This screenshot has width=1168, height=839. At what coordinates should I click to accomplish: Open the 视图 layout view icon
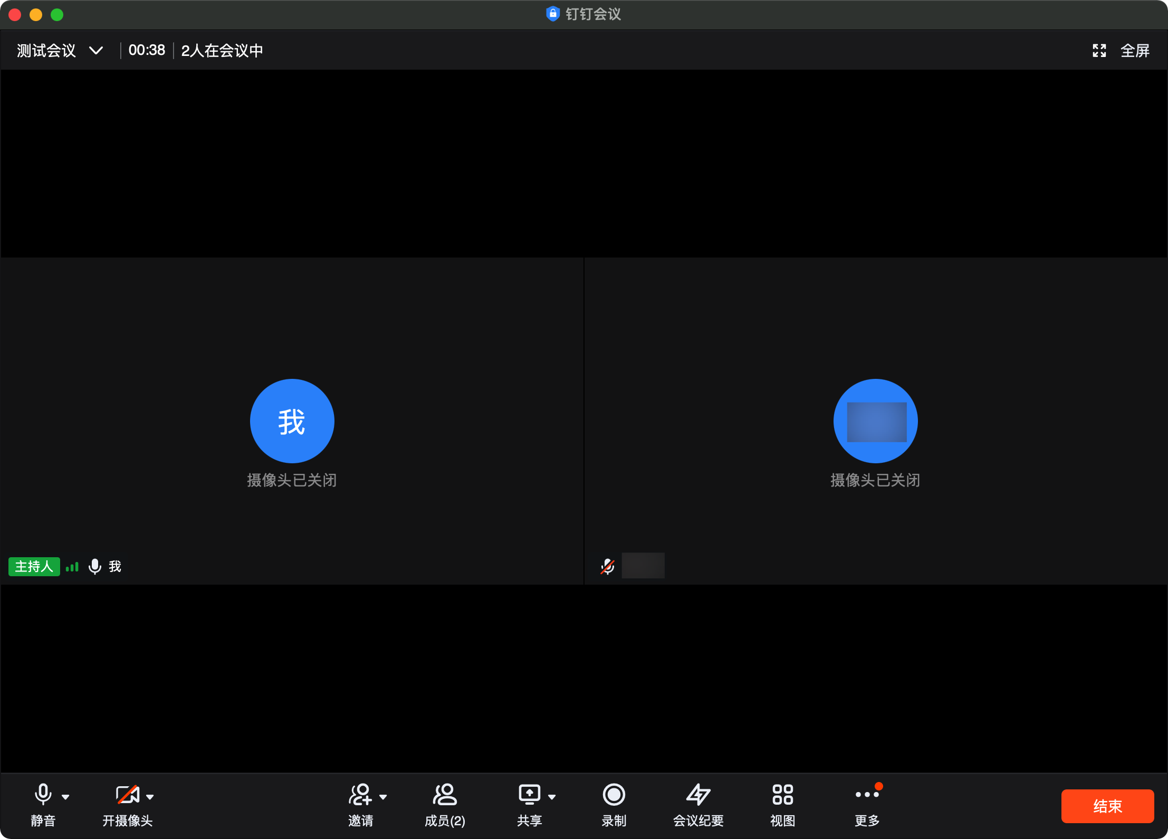782,795
